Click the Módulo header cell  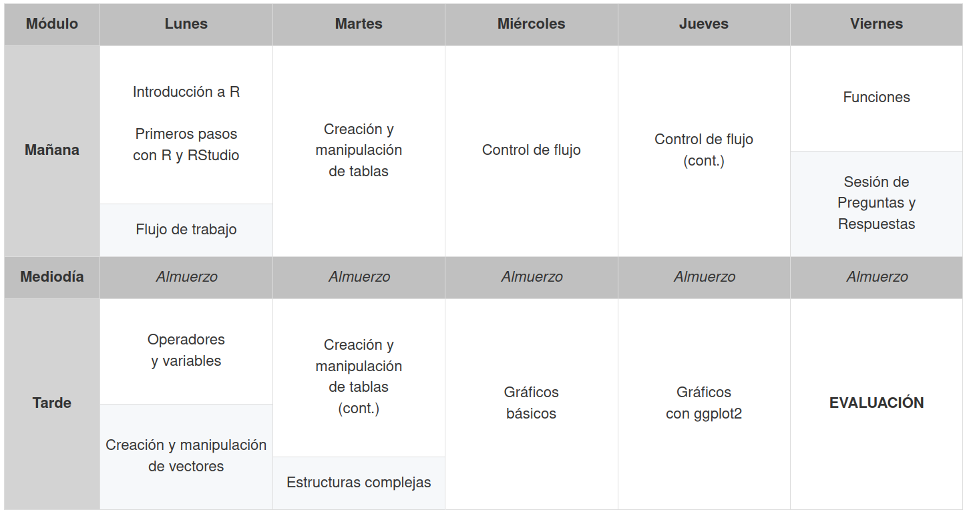[x=52, y=24]
